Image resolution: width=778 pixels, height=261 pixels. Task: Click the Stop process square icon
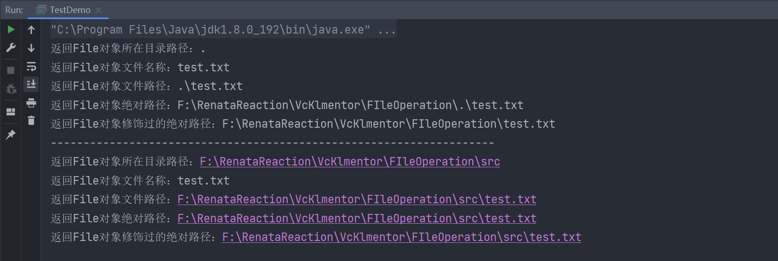(11, 70)
